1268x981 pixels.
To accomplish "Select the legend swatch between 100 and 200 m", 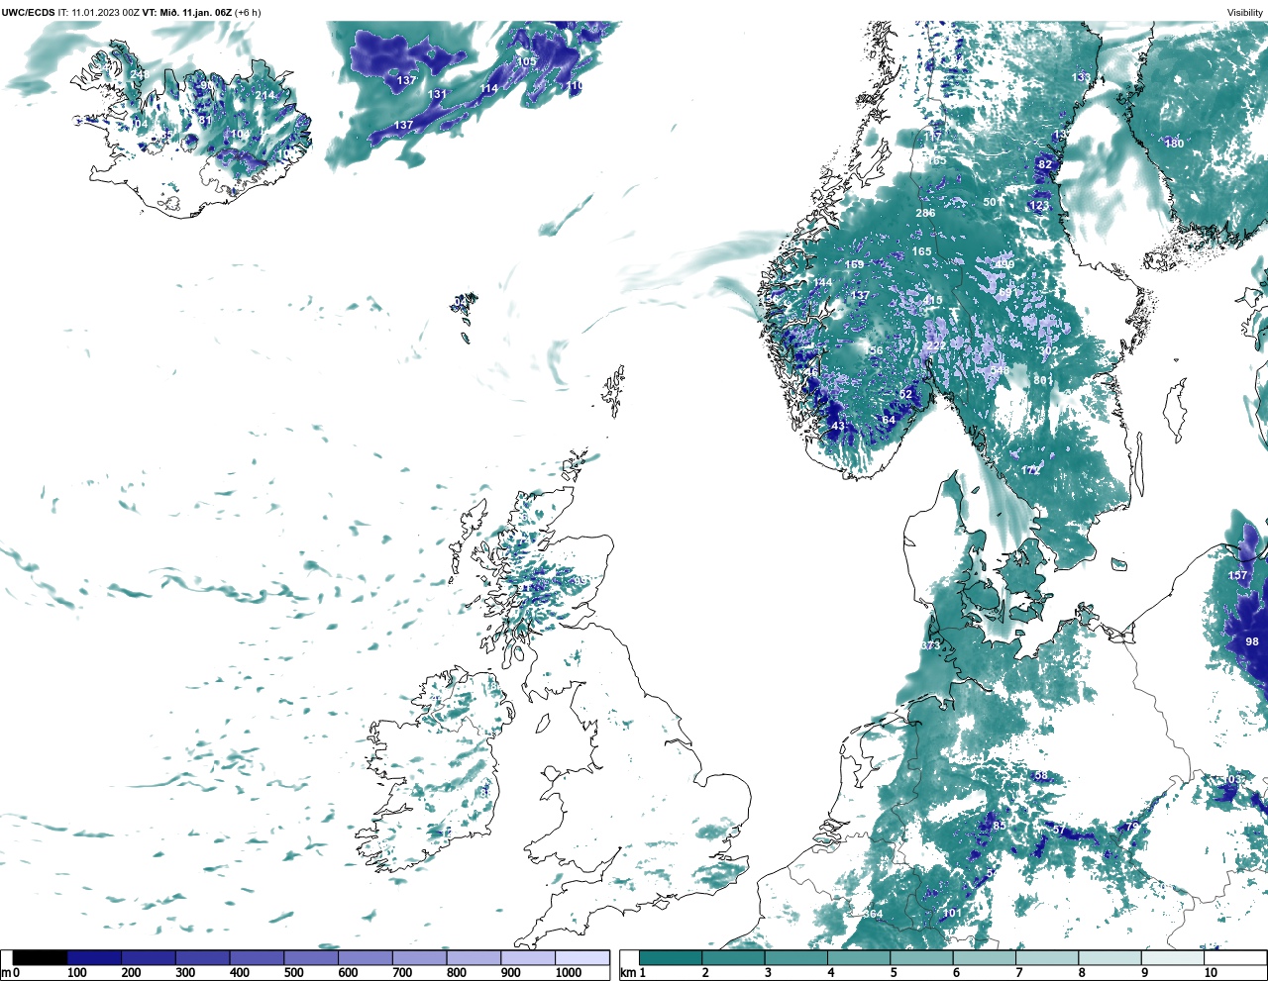I will (94, 958).
